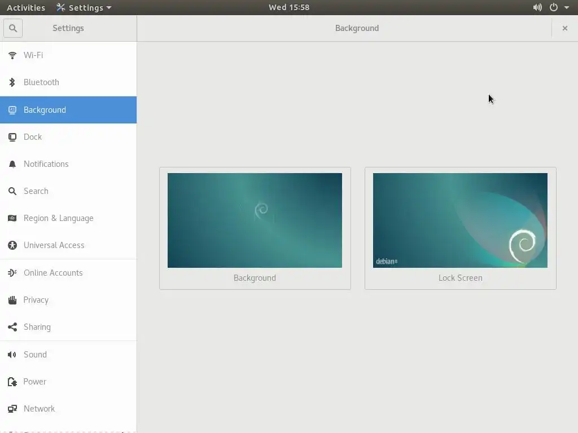The height and width of the screenshot is (433, 578).
Task: Choose the Lock Screen wallpaper thumbnail
Action: 460,220
